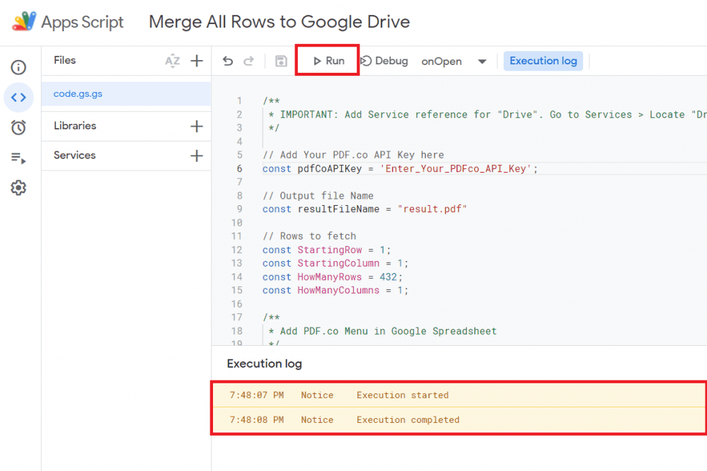Screen dimensions: 707x471
Task: Click the Undo arrow in toolbar
Action: (x=228, y=62)
